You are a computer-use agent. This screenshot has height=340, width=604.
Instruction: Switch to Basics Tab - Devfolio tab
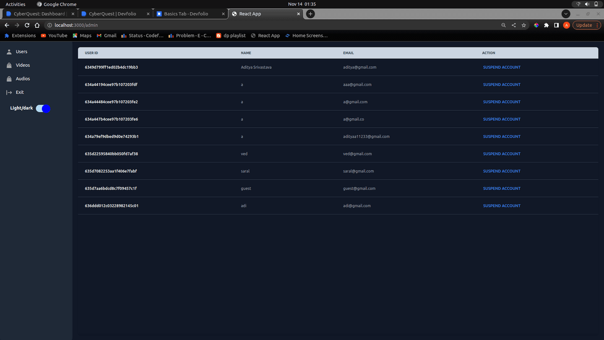pyautogui.click(x=190, y=14)
